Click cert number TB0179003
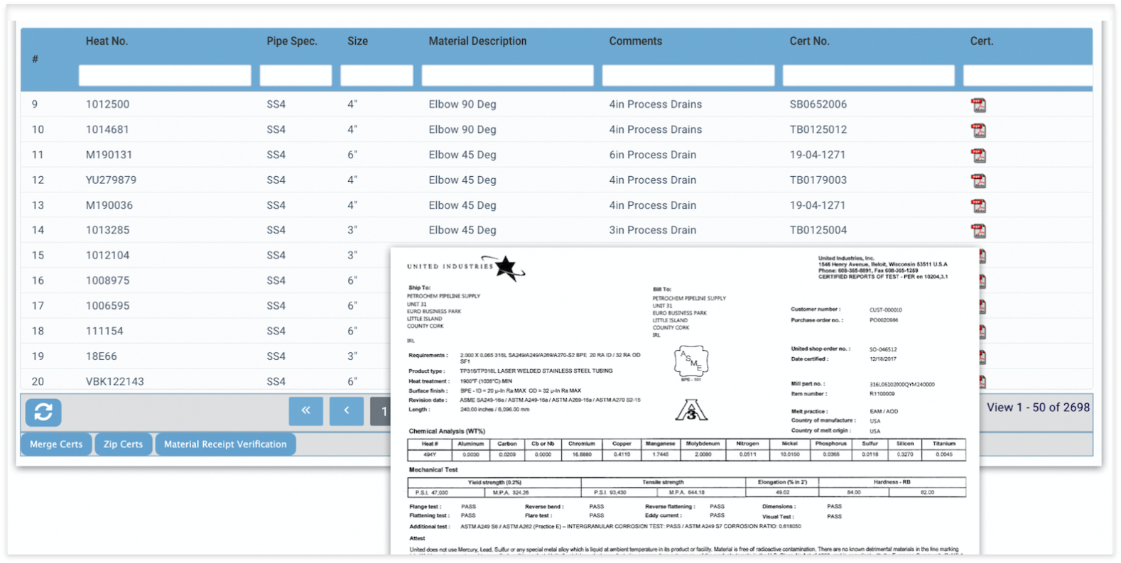Screen dimensions: 1121x563 (x=818, y=180)
